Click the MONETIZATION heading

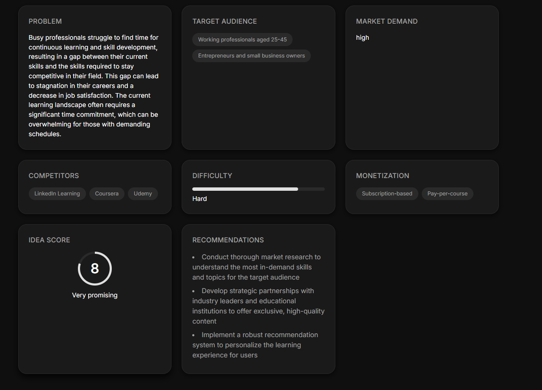(x=382, y=176)
